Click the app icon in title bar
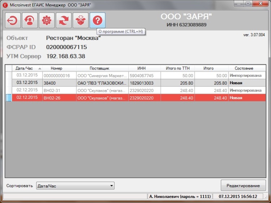271x203 pixels. 5,4
